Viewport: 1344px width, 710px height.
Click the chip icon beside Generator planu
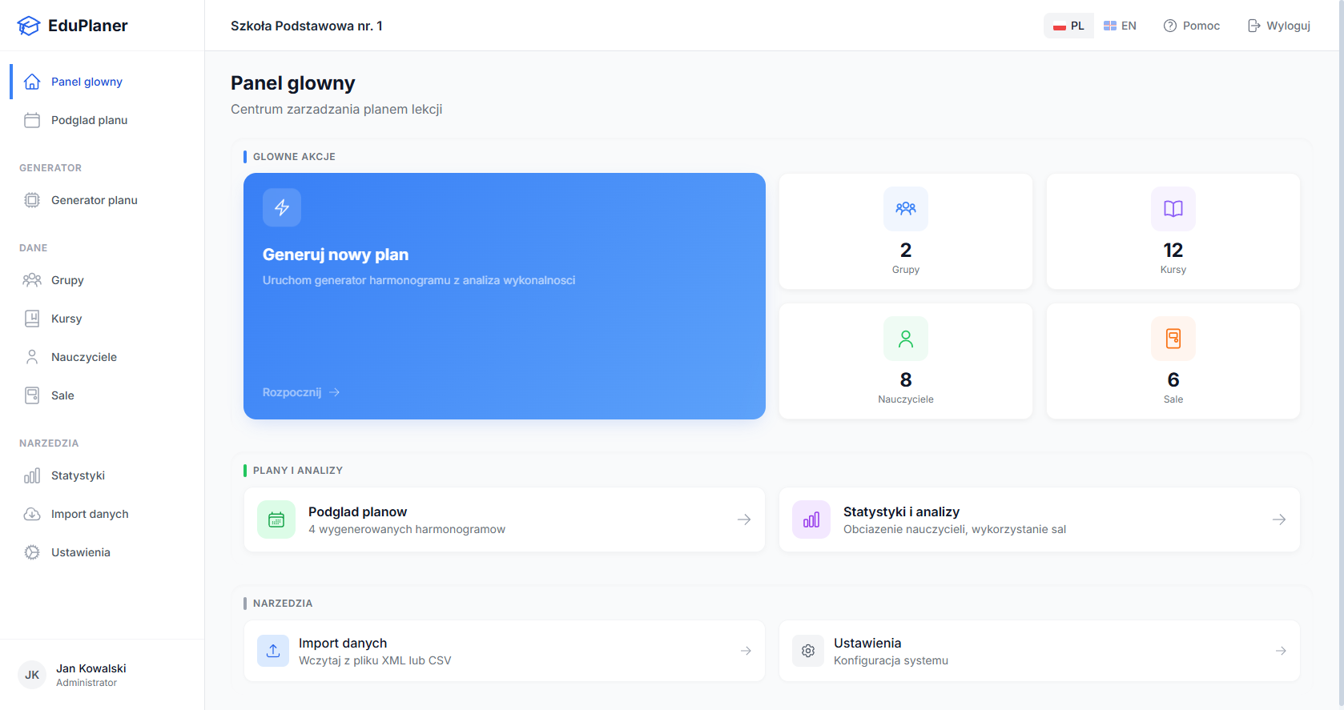pyautogui.click(x=32, y=200)
